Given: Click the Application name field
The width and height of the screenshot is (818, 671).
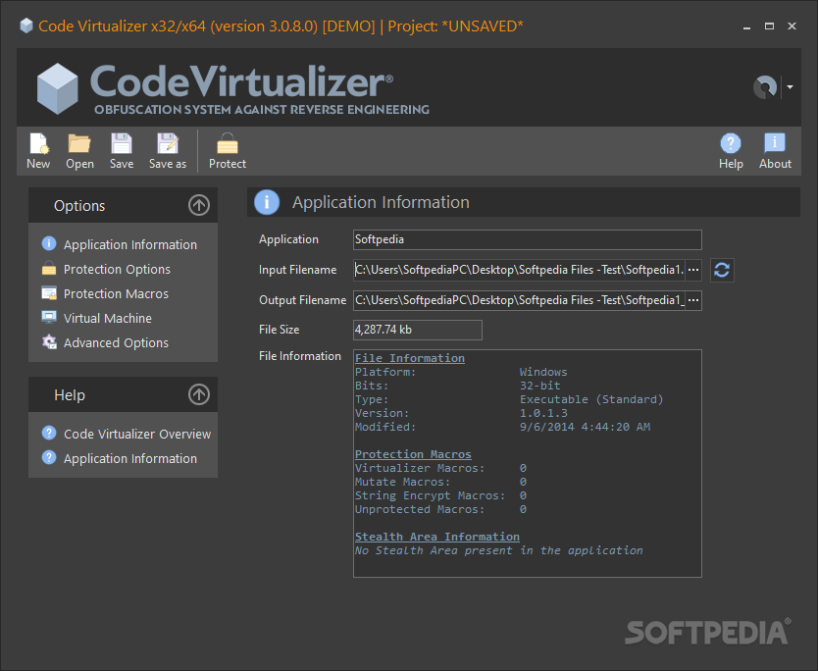Looking at the screenshot, I should pos(528,239).
